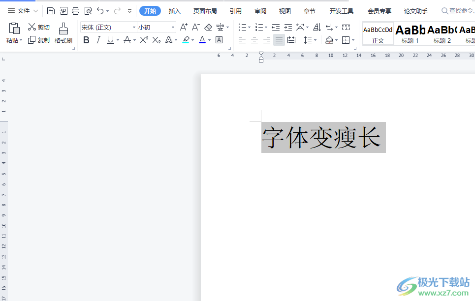Click the Save document icon

(x=51, y=11)
